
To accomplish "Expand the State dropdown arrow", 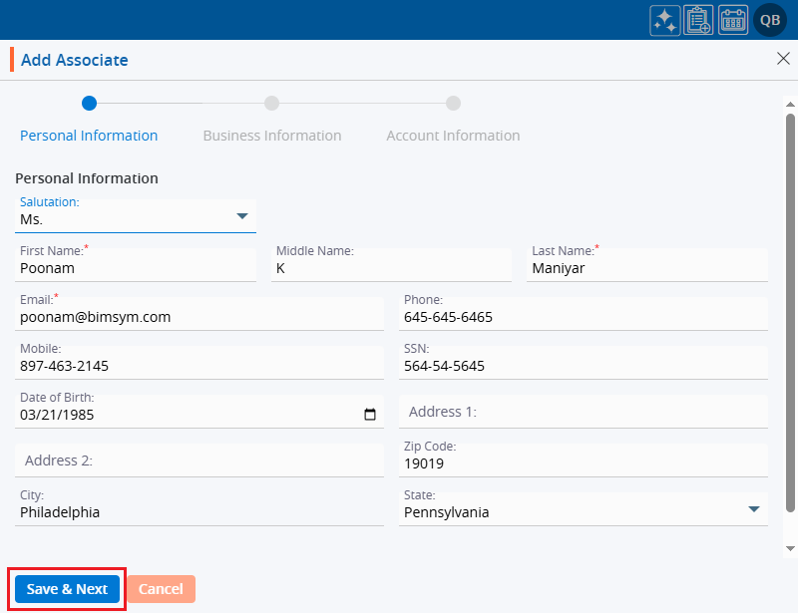I will pos(753,510).
